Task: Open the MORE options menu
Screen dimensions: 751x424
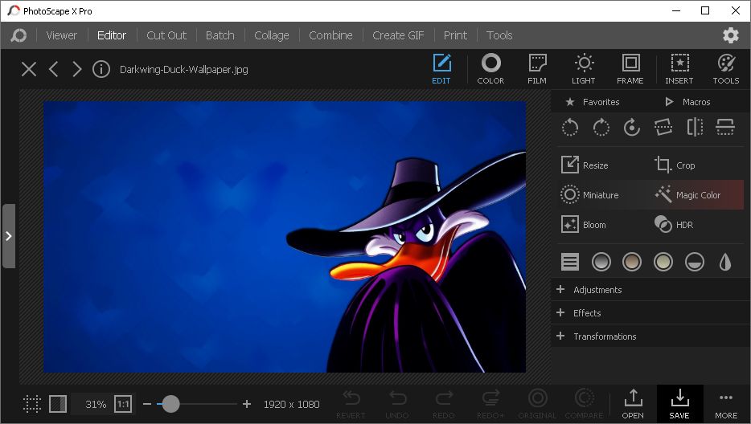Action: point(726,405)
